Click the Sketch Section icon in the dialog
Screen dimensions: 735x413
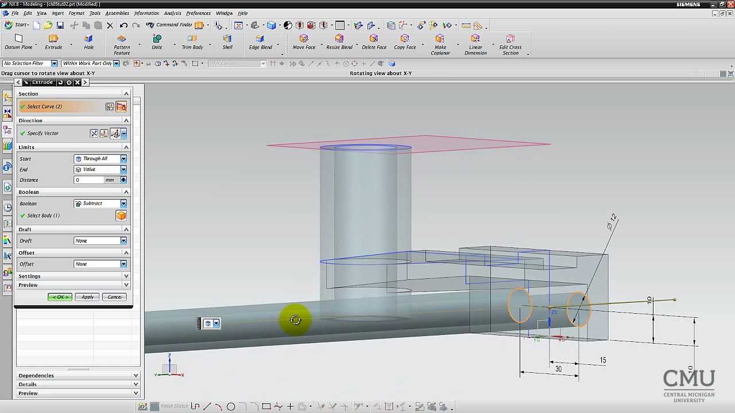[110, 107]
